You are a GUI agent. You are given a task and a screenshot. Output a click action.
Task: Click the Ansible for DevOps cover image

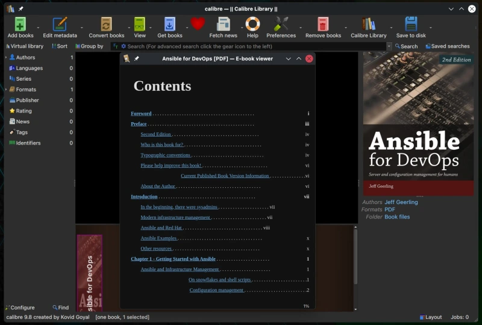418,123
